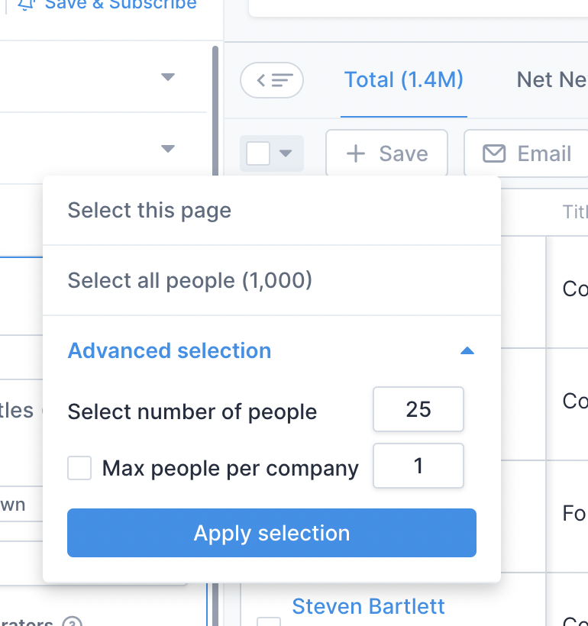This screenshot has width=588, height=626.
Task: Open the bulk select dropdown arrow
Action: [286, 153]
